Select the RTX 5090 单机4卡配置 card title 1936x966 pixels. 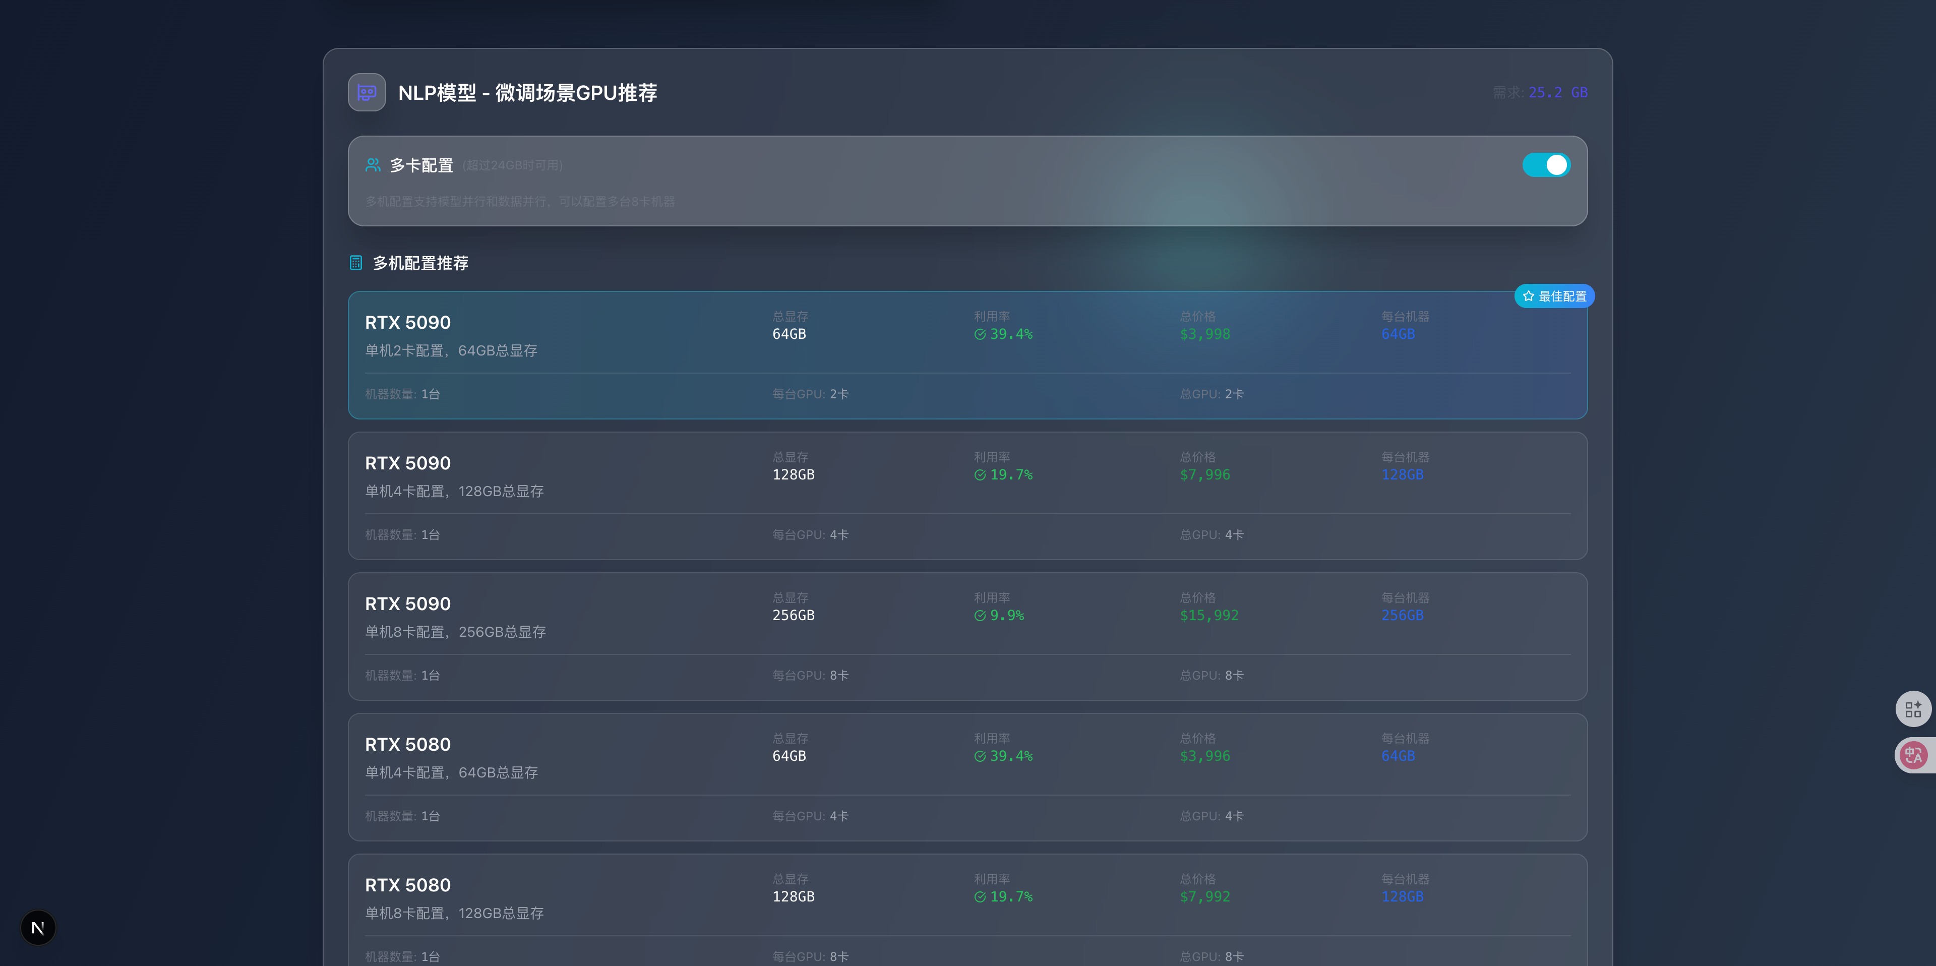pyautogui.click(x=407, y=463)
